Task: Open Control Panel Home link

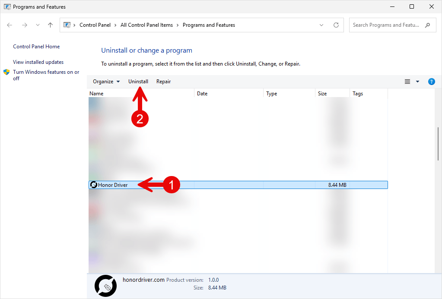Action: click(x=36, y=47)
